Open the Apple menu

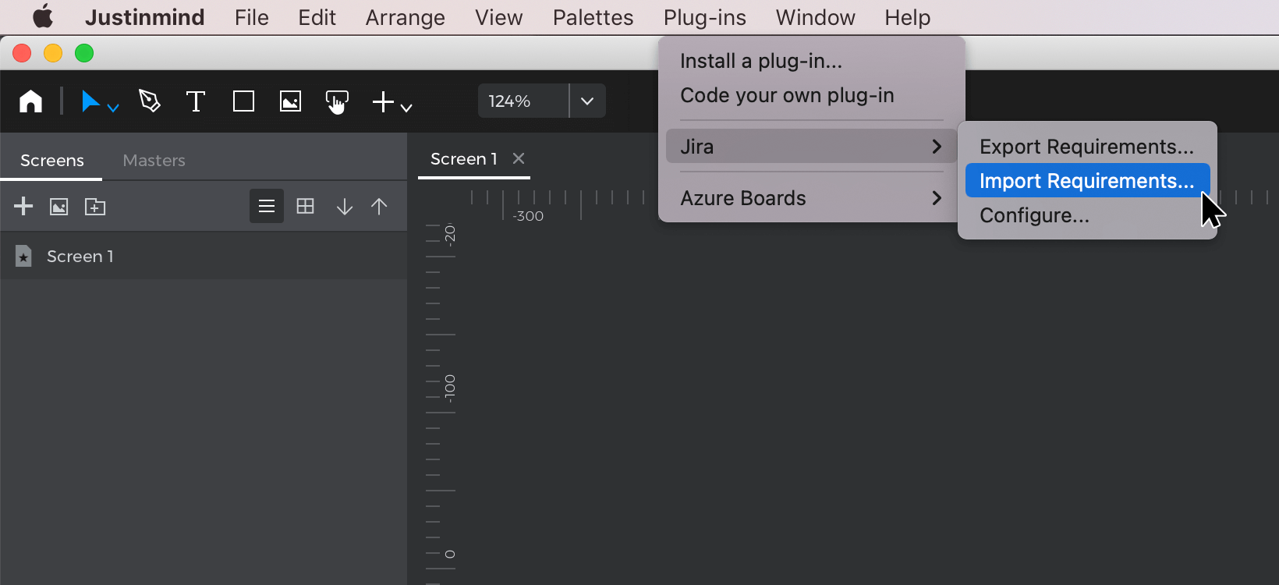coord(43,16)
